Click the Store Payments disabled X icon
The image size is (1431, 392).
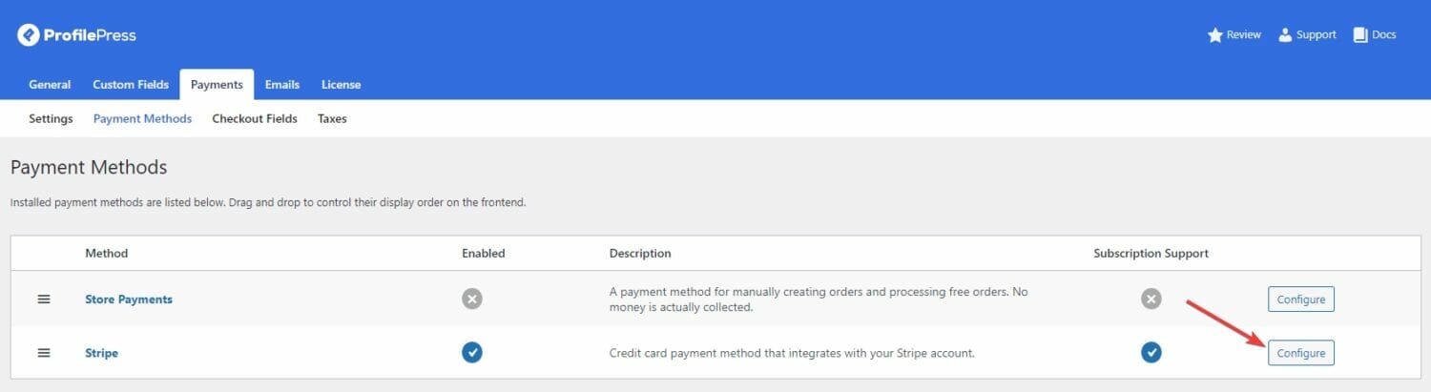(x=472, y=299)
